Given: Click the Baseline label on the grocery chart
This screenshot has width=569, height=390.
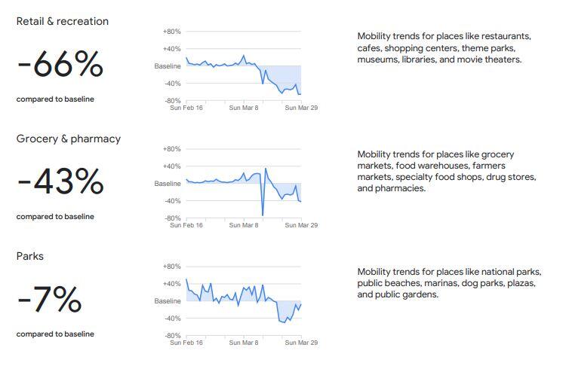Looking at the screenshot, I should pos(168,184).
